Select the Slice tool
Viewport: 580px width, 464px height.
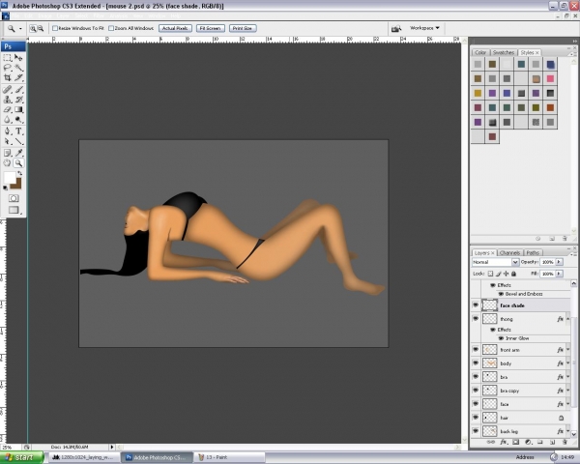click(x=18, y=77)
